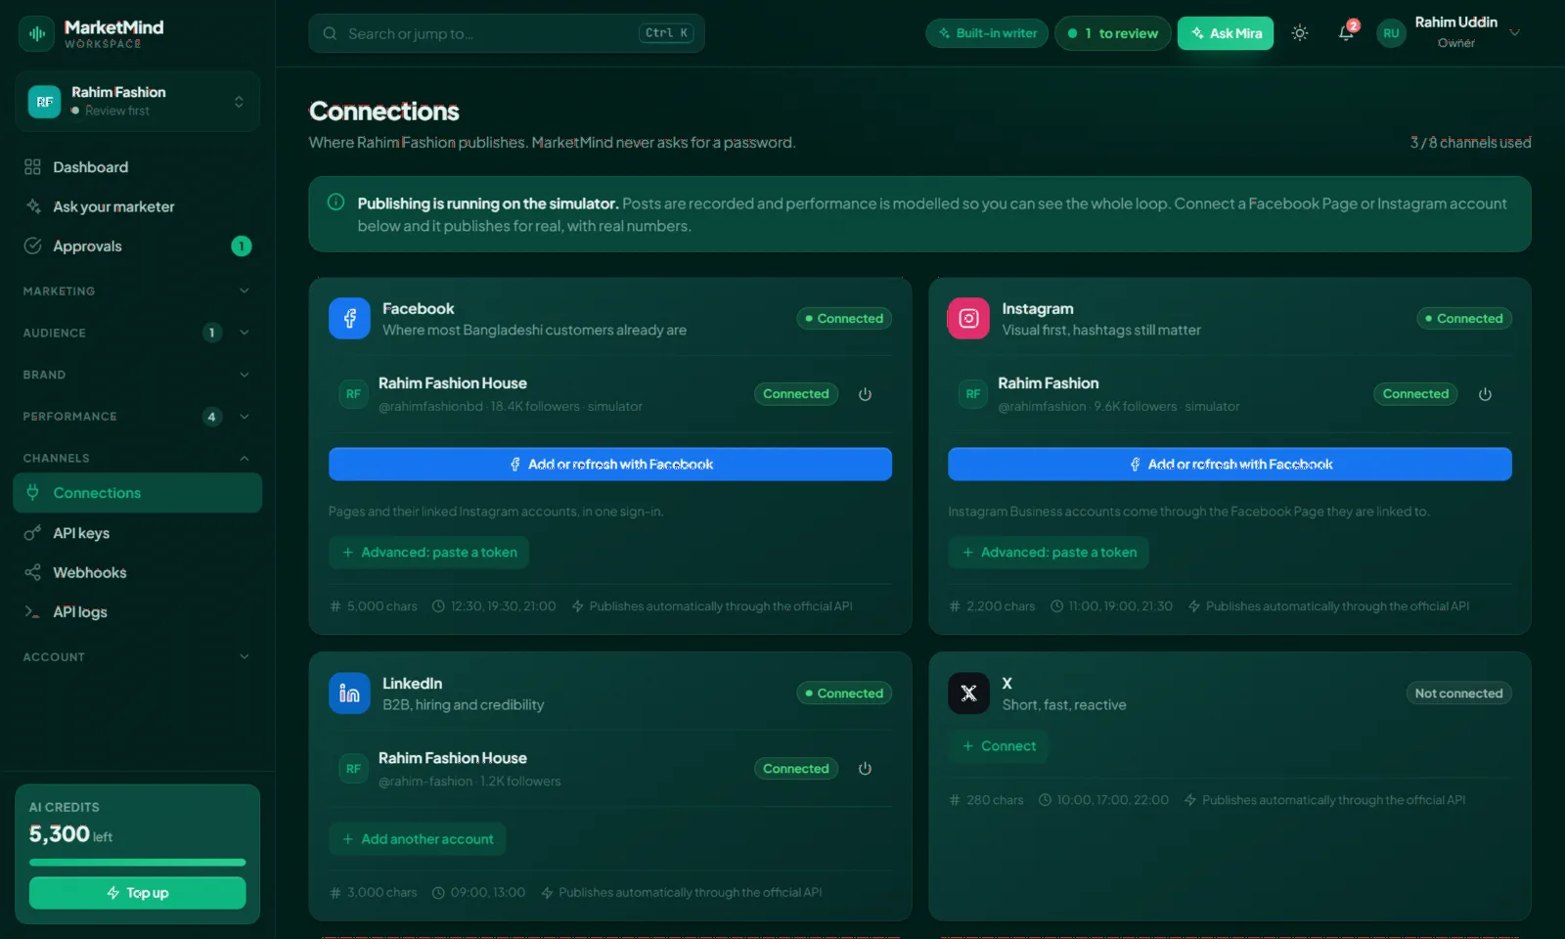Click the Instagram channel icon
The height and width of the screenshot is (939, 1565).
tap(968, 318)
